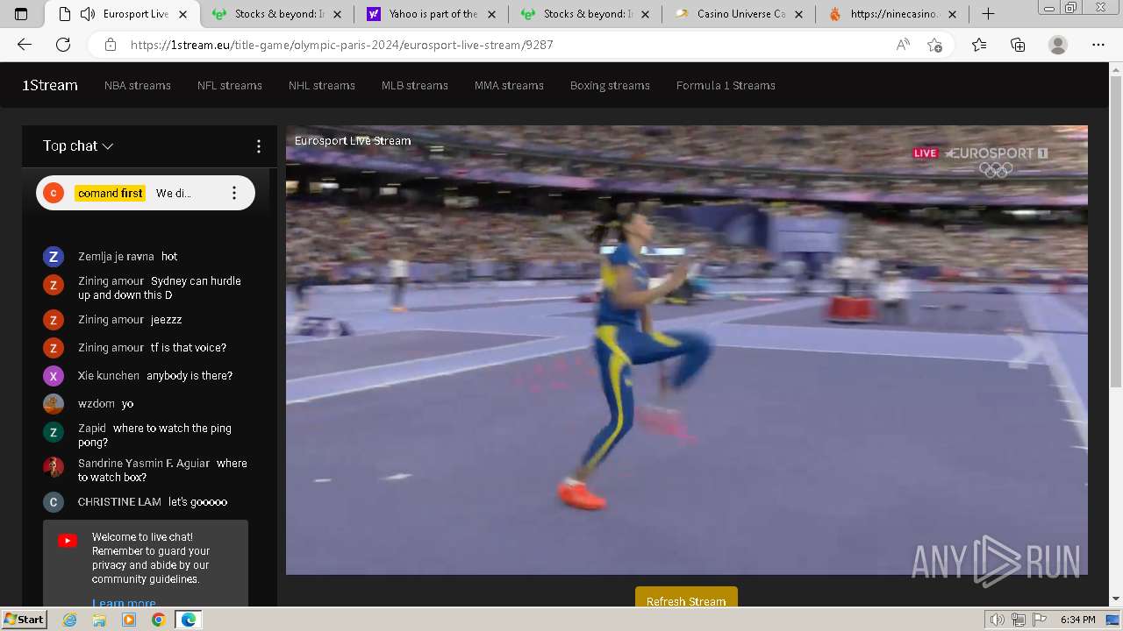Launch Internet Explorer from taskbar

pos(69,620)
